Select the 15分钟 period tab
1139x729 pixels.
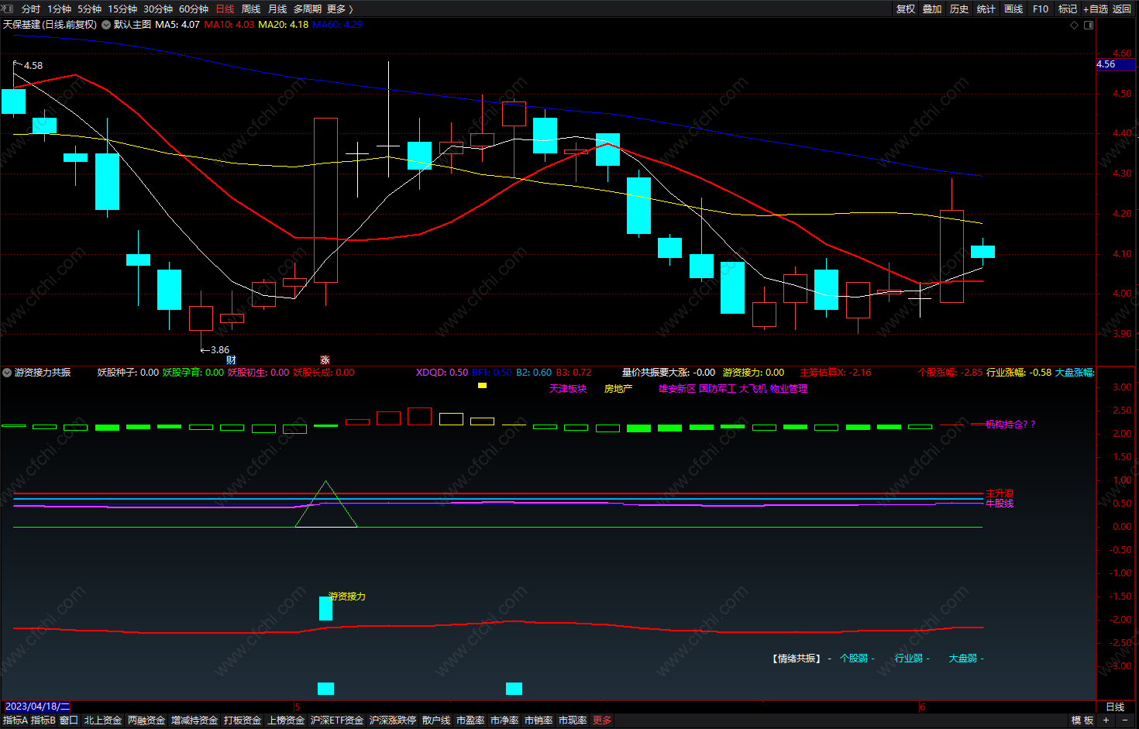(x=122, y=9)
